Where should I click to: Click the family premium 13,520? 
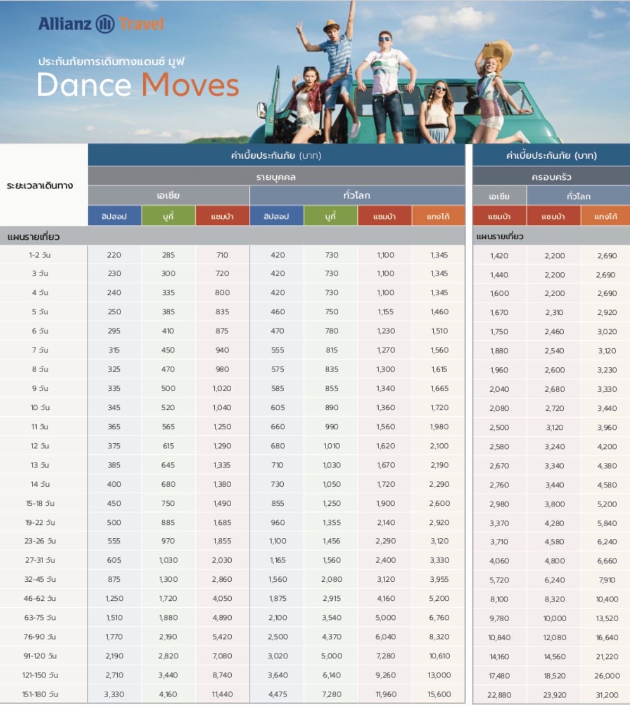pos(607,618)
